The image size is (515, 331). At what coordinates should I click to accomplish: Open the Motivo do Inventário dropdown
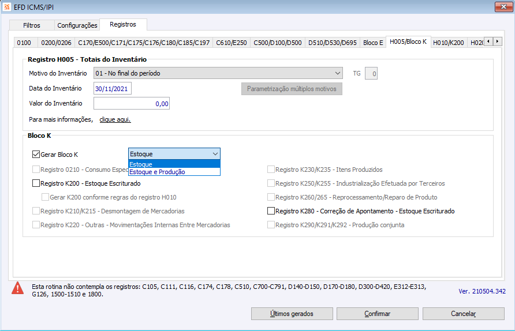[218, 73]
